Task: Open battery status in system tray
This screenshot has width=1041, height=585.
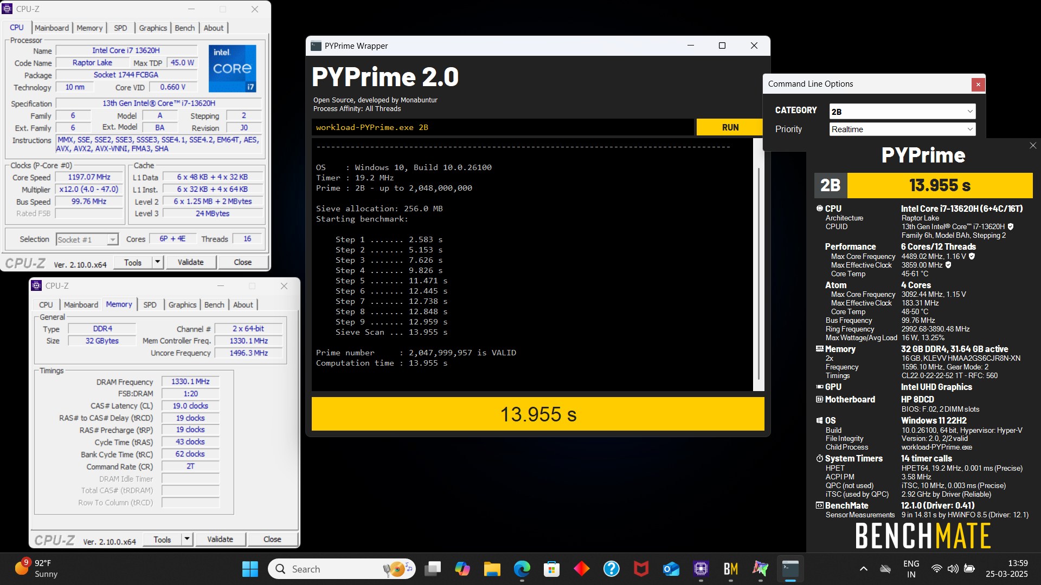Action: [969, 569]
